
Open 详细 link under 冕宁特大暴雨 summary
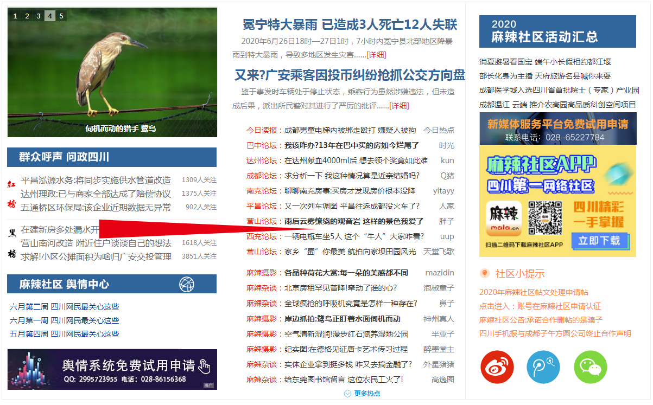click(377, 55)
